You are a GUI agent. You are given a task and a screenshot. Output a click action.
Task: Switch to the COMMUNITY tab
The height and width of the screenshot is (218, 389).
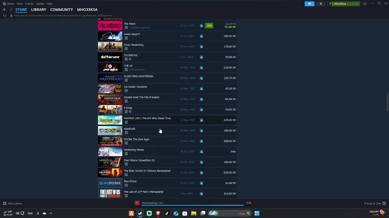pyautogui.click(x=61, y=10)
